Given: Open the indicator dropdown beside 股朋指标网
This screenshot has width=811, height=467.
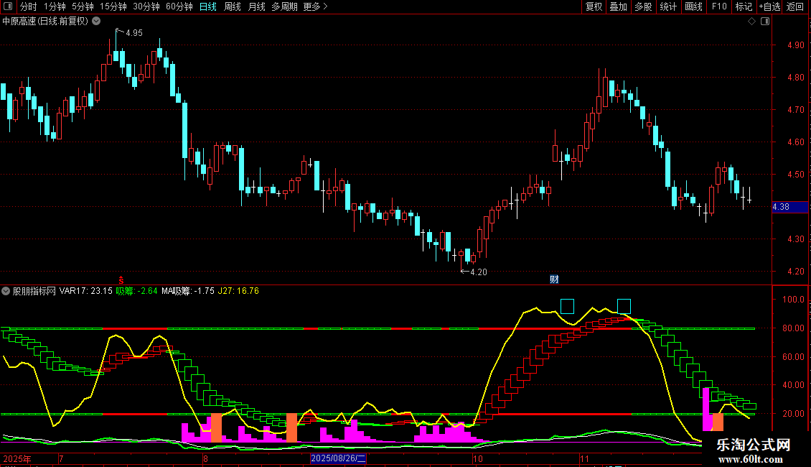Looking at the screenshot, I should point(6,291).
